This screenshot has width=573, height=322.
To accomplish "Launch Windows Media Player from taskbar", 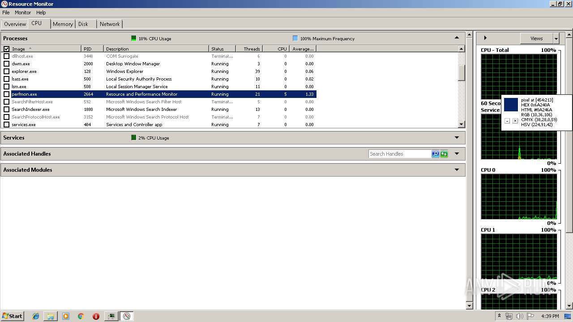I will click(x=66, y=316).
